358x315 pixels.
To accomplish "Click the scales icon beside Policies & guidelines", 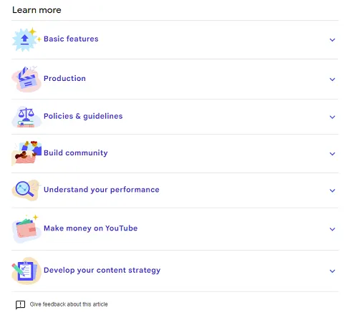I will click(x=26, y=117).
